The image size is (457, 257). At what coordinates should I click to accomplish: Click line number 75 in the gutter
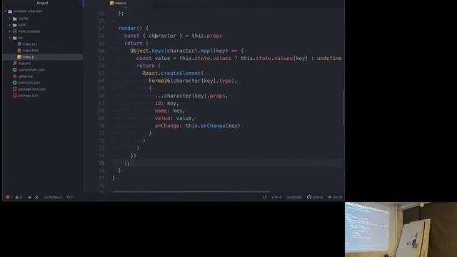pyautogui.click(x=101, y=163)
